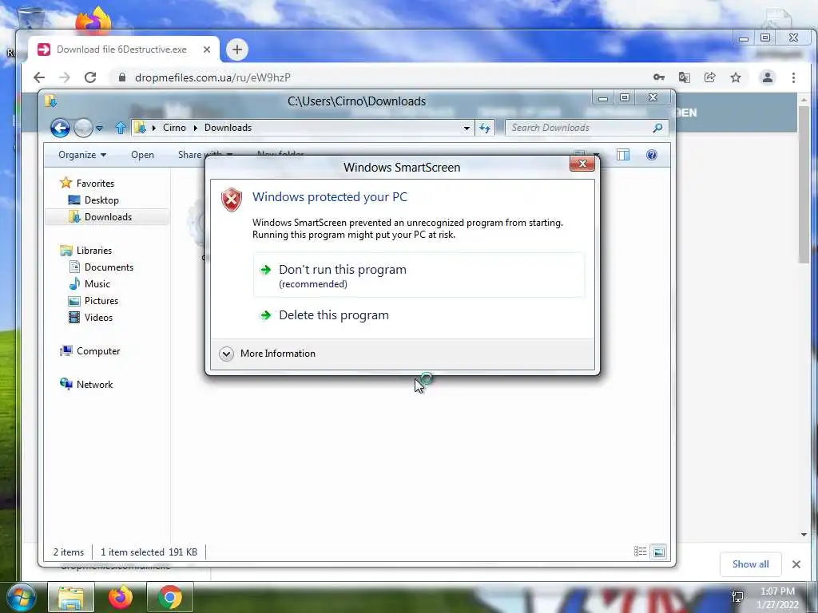
Task: Open address bar history dropdown
Action: coord(467,128)
